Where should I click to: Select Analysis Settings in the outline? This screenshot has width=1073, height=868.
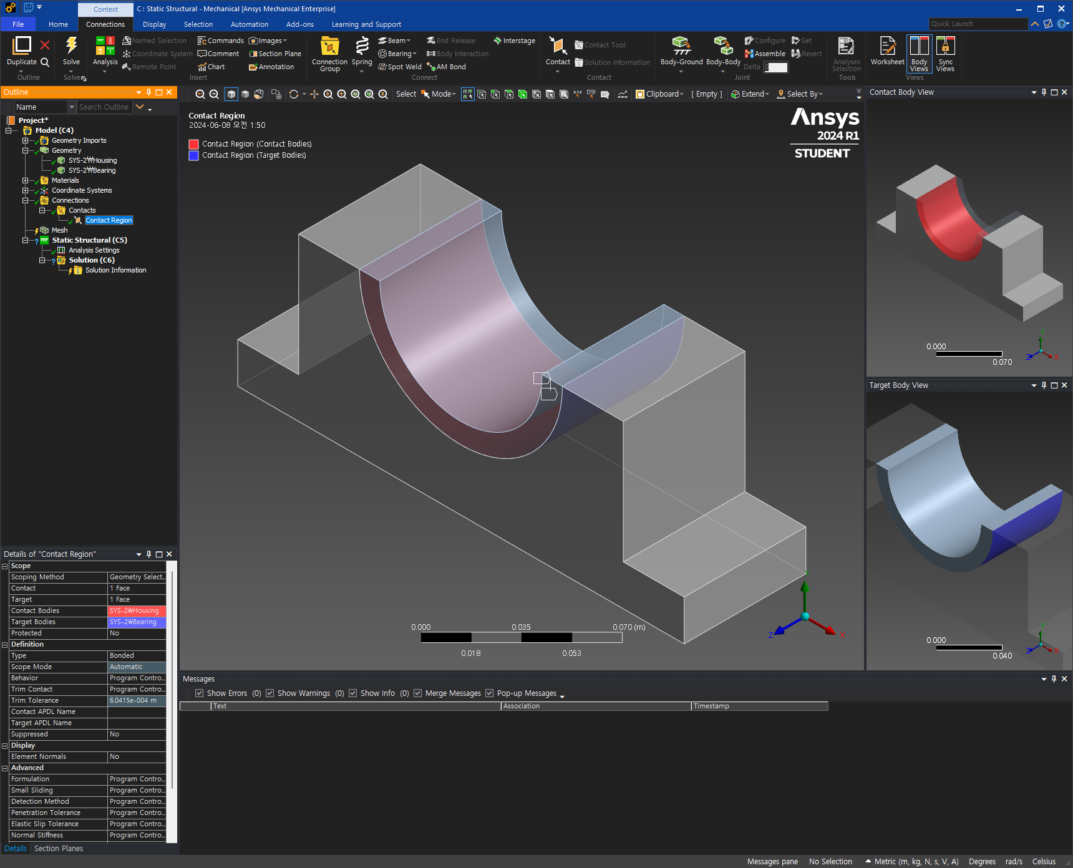[94, 250]
